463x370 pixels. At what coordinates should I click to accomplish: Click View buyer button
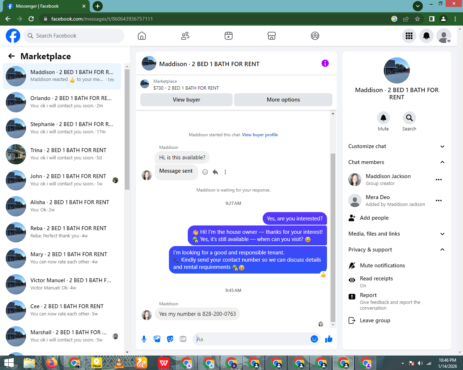click(x=186, y=100)
